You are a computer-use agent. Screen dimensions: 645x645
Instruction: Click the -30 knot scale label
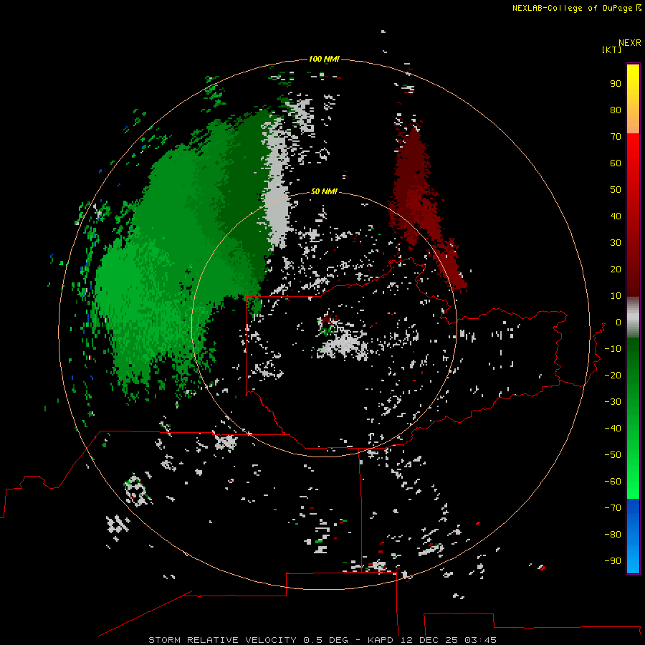tap(613, 402)
